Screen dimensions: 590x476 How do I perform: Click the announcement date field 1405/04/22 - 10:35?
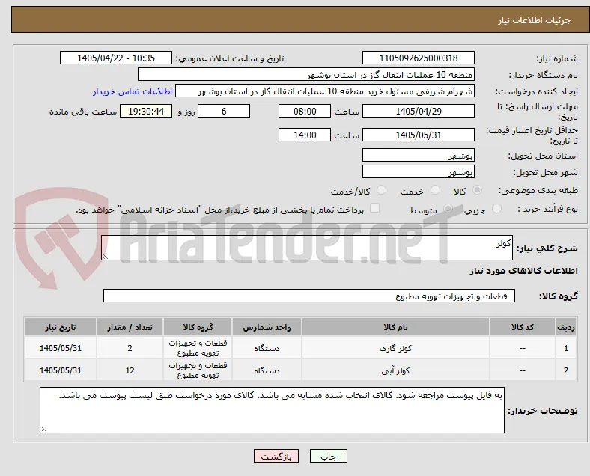coord(116,58)
